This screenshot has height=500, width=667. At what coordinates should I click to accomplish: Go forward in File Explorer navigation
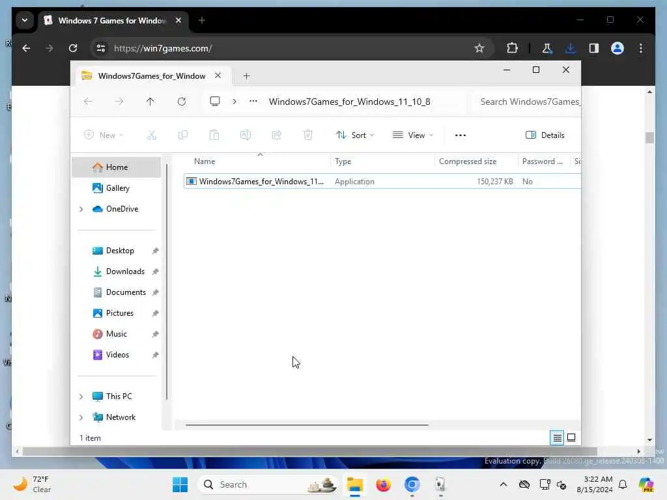point(119,102)
